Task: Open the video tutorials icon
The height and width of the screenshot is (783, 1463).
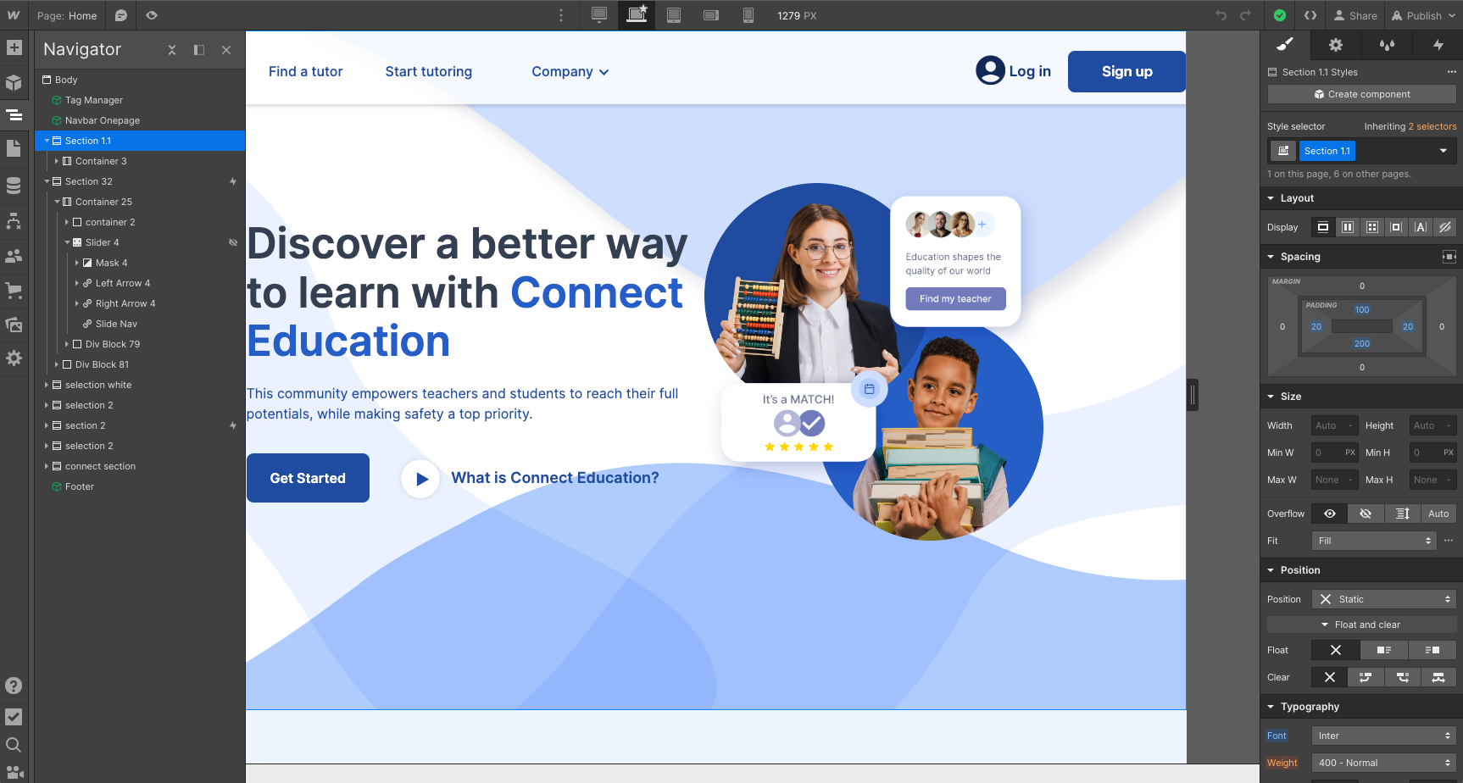Action: click(x=14, y=772)
